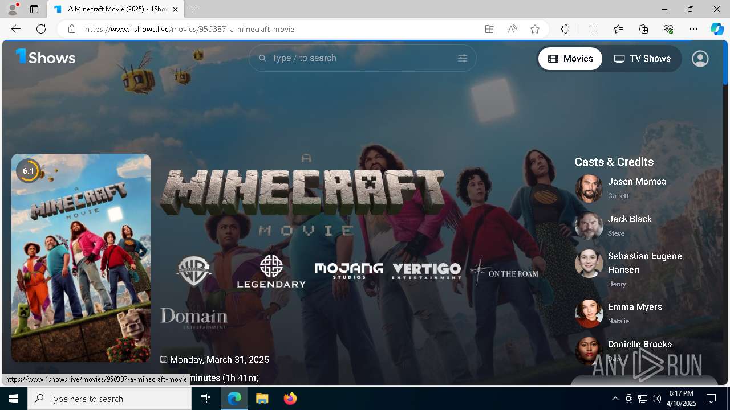View site information lock icon
Viewport: 730px width, 410px height.
71,29
